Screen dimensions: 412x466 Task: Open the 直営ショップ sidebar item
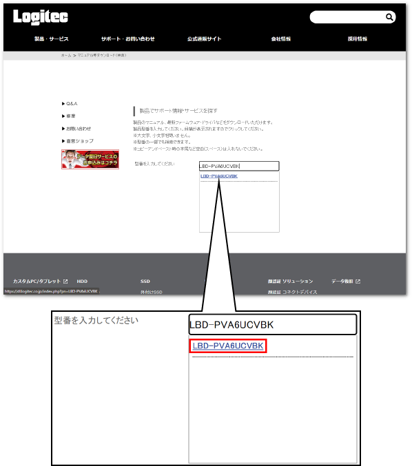pyautogui.click(x=78, y=141)
